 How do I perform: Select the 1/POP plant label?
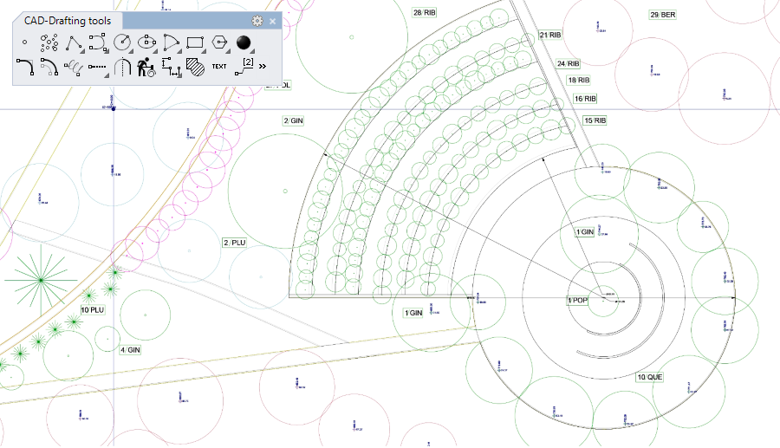[x=577, y=301]
